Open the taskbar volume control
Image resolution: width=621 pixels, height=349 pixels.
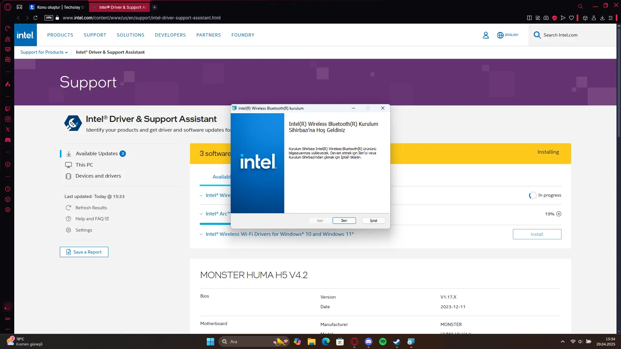pyautogui.click(x=580, y=342)
